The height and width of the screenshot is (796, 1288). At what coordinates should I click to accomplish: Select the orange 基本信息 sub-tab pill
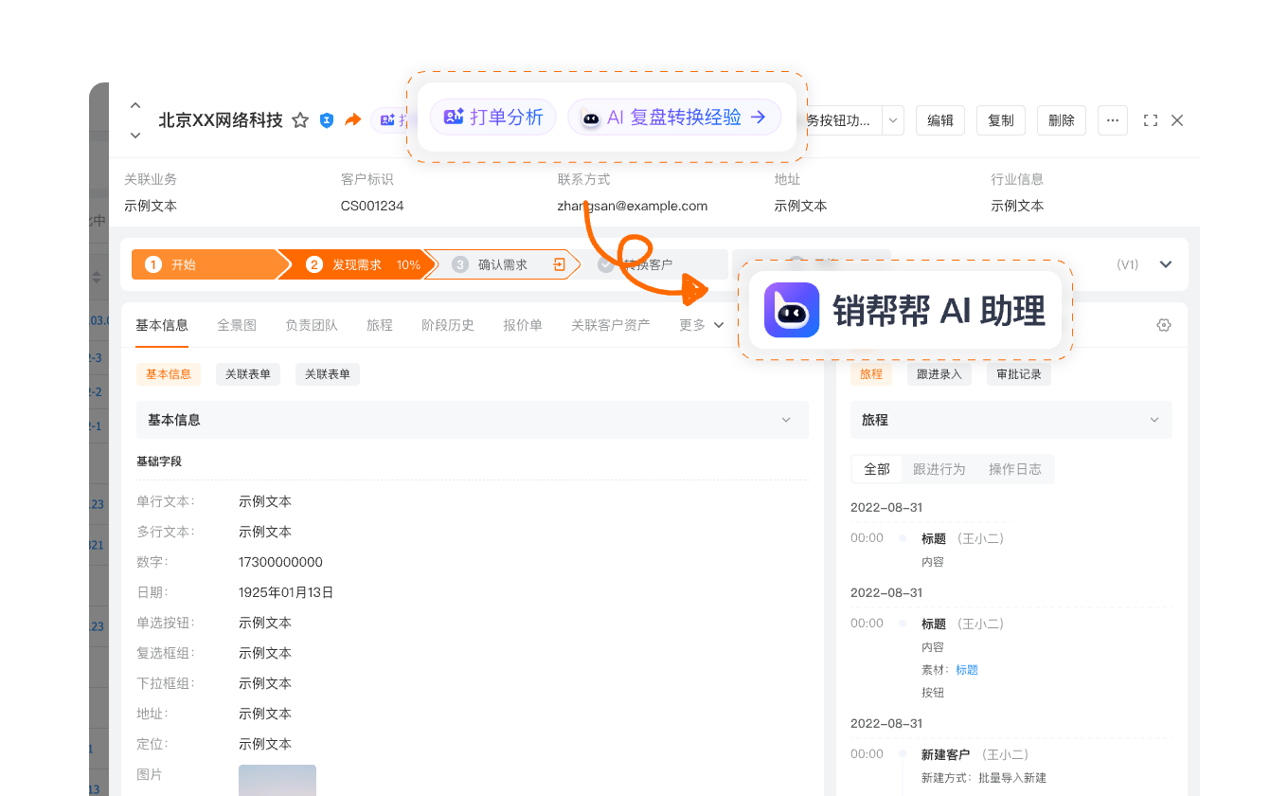coord(169,374)
